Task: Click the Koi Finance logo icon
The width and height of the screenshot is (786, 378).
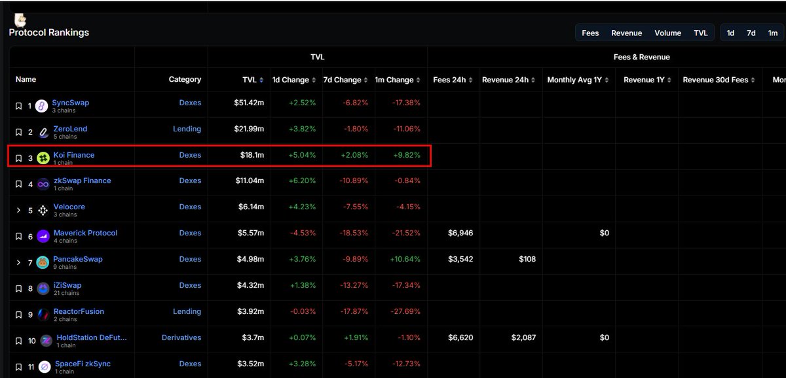Action: (43, 158)
